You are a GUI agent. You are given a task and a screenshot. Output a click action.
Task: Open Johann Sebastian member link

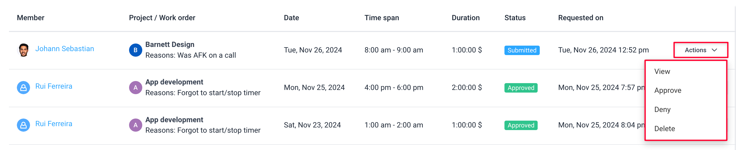[x=65, y=49]
